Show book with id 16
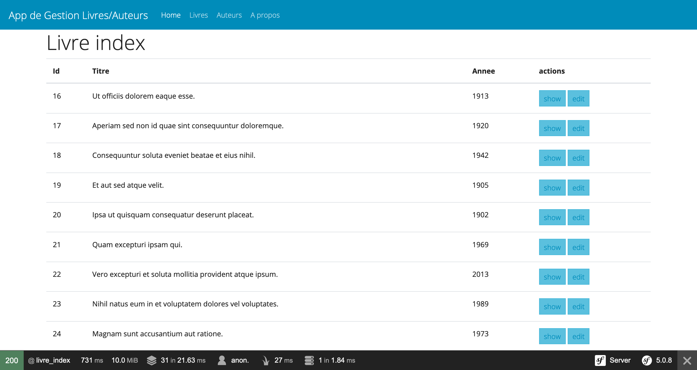Screen dimensions: 697x370 point(552,99)
